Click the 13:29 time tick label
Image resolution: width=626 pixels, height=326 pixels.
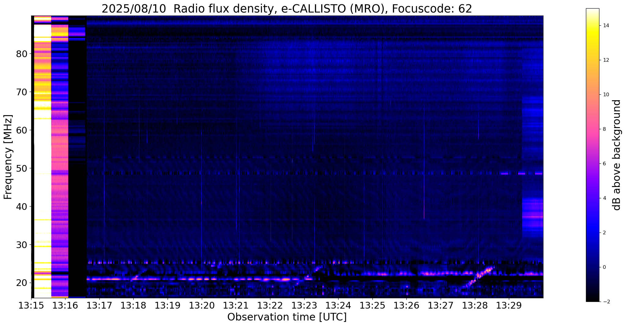[509, 305]
